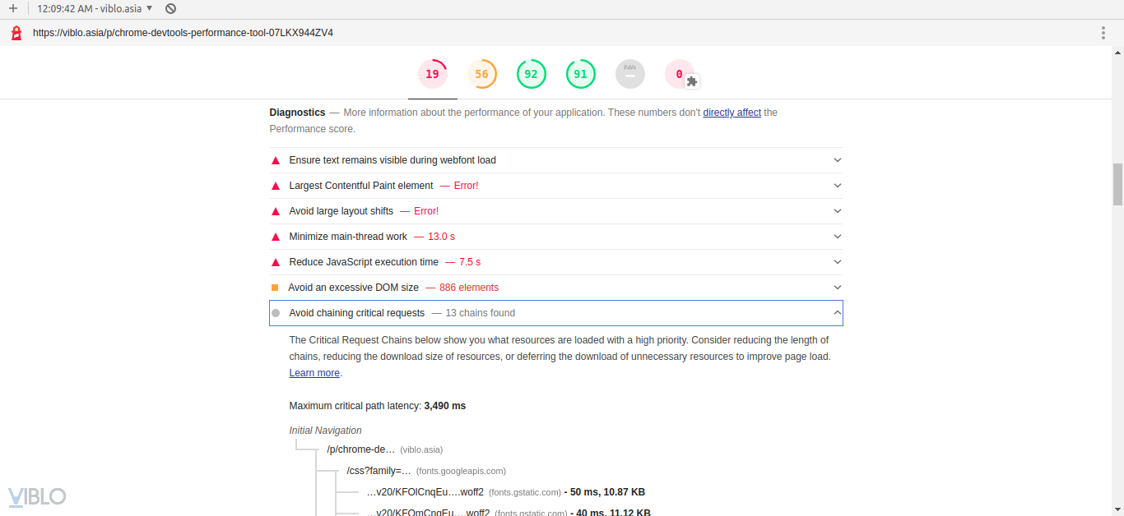Expand 'Ensure text remains visible during webfont load'
This screenshot has height=516, width=1124.
[556, 160]
